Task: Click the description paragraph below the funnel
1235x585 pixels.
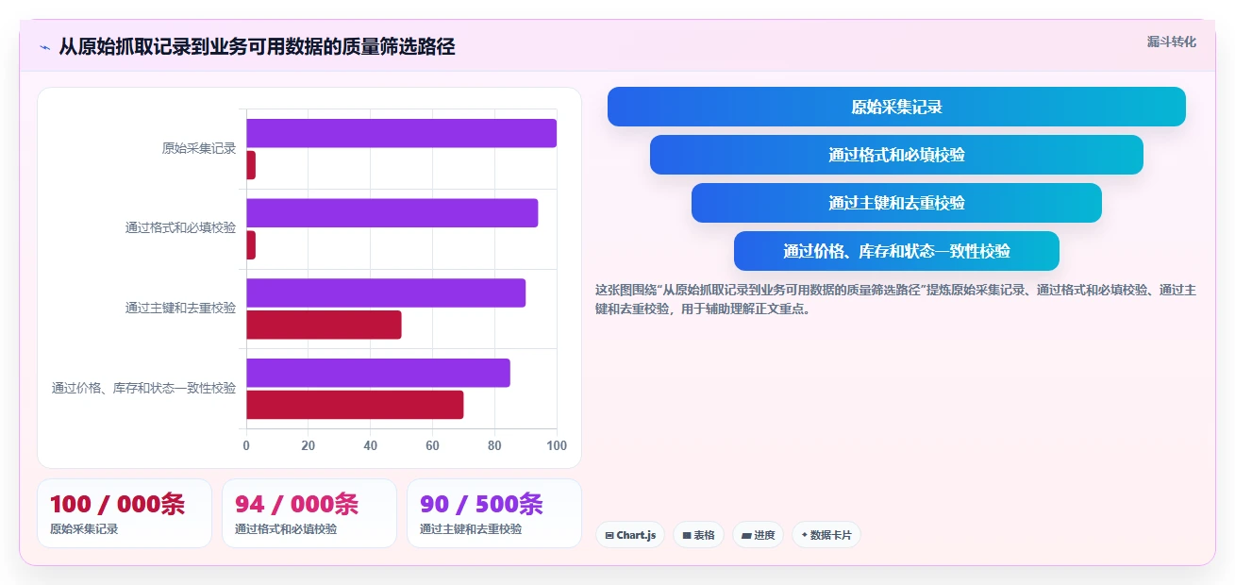Action: click(x=895, y=299)
